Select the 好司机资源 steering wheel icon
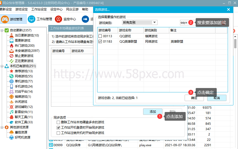 12,138
